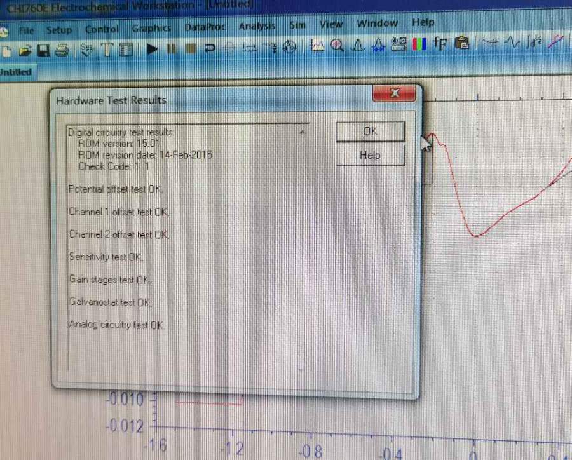Print using the printer toolbar icon
This screenshot has width=572, height=460.
62,50
